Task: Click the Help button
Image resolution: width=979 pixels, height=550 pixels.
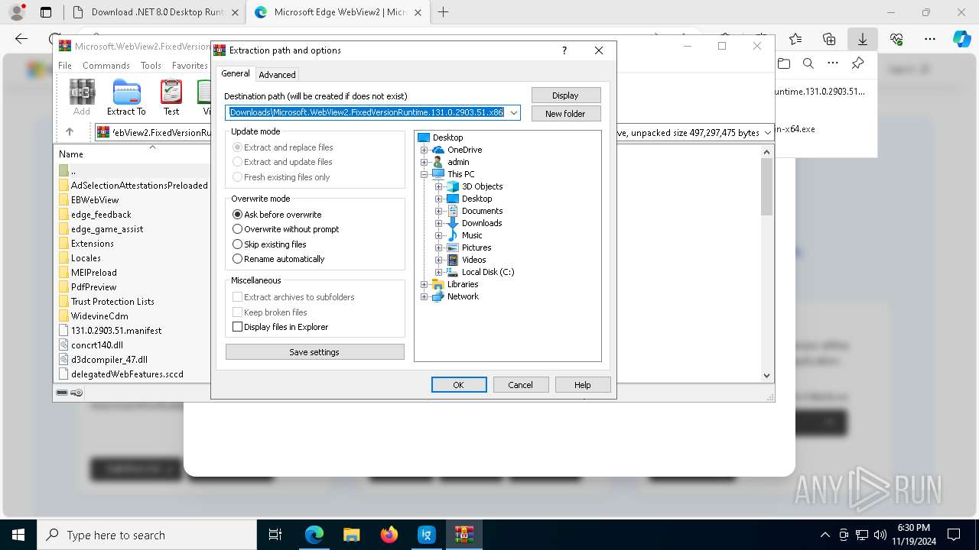Action: 583,385
